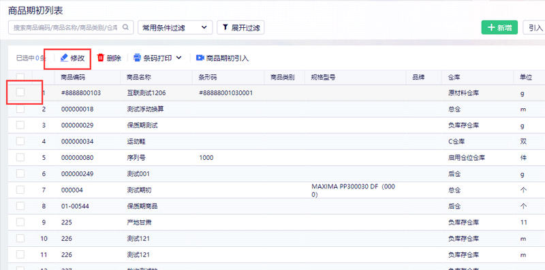Click the plus icon on 新增

point(491,28)
